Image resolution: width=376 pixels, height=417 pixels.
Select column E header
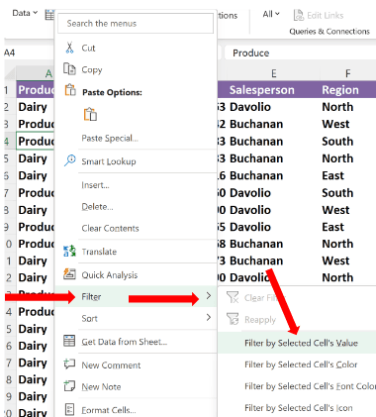273,73
